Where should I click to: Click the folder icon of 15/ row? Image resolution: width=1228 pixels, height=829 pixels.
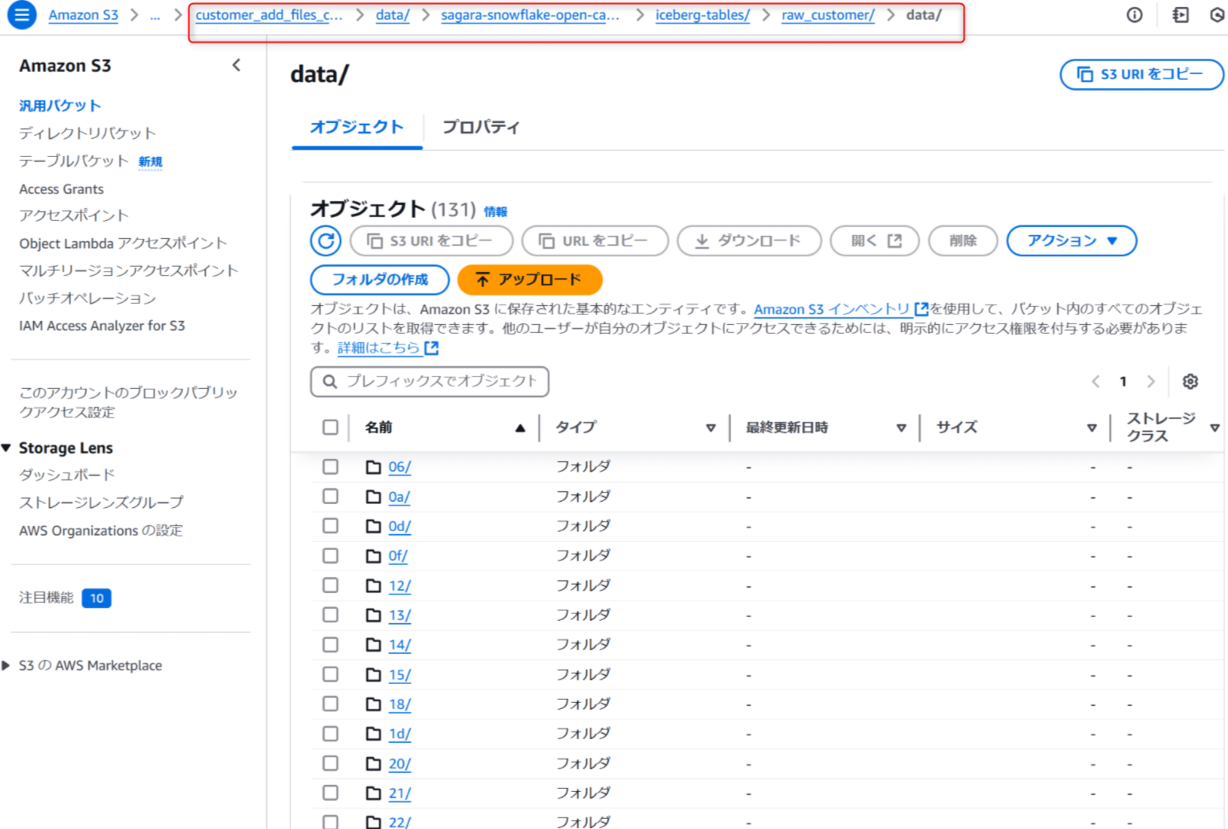373,675
